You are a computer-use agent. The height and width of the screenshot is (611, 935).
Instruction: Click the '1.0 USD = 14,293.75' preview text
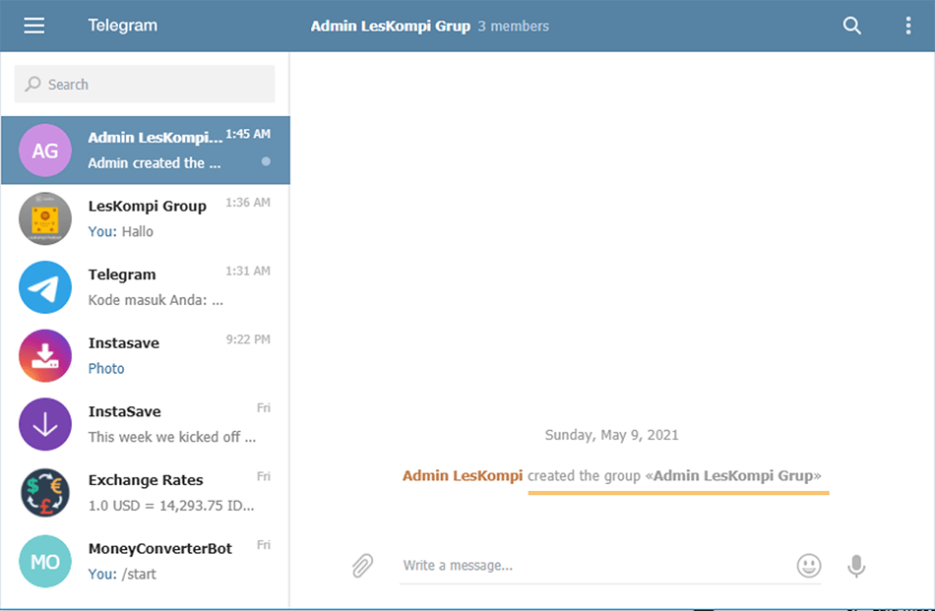(x=171, y=506)
